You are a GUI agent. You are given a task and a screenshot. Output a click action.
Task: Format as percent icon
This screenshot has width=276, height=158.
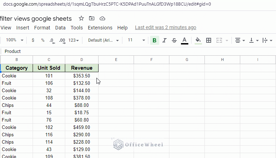point(43,40)
